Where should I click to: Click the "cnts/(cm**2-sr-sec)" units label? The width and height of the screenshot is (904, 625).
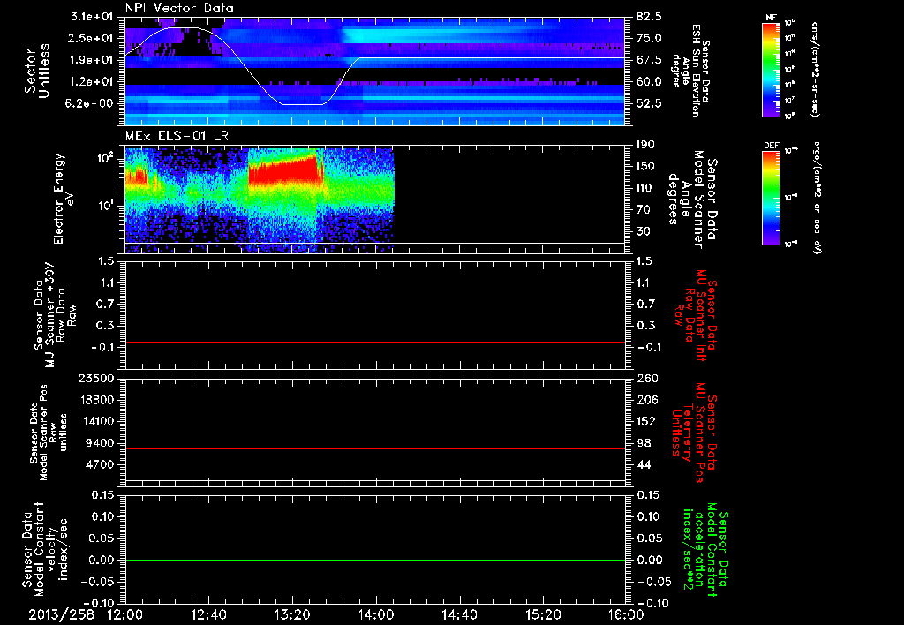[815, 69]
